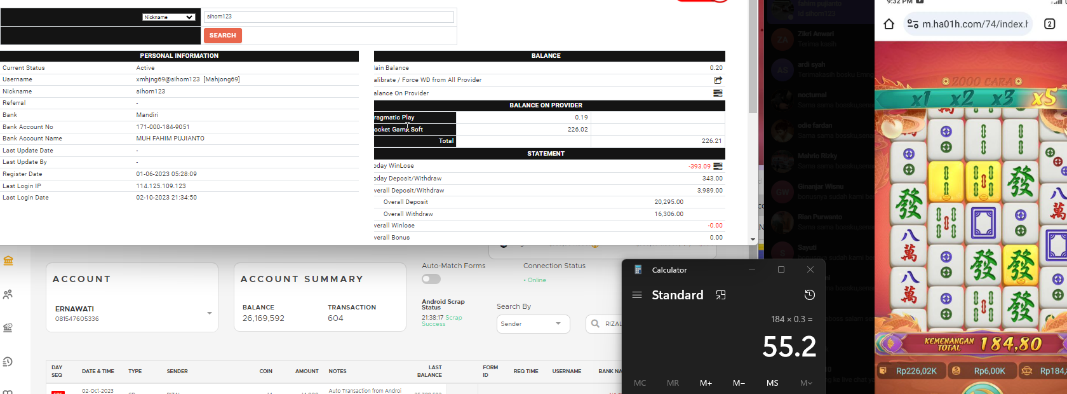Image resolution: width=1067 pixels, height=394 pixels.
Task: Open the users group sidebar icon
Action: pos(8,294)
